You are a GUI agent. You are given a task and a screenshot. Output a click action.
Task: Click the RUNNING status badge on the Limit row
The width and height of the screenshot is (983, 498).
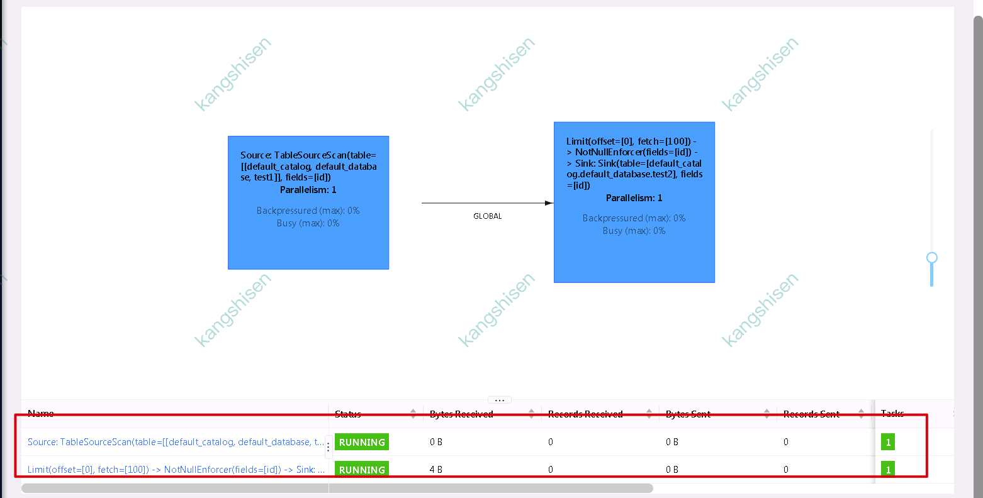point(361,469)
